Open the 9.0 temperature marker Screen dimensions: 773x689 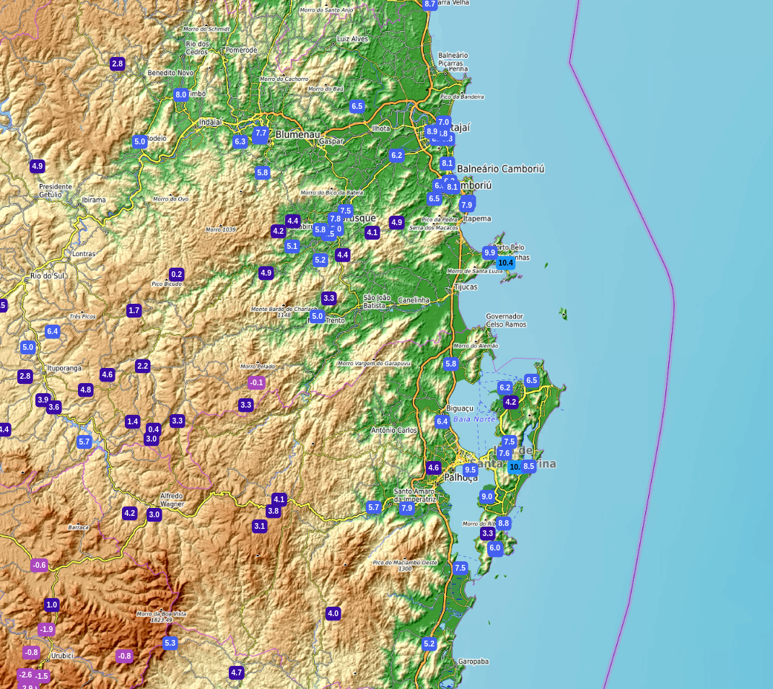point(487,497)
